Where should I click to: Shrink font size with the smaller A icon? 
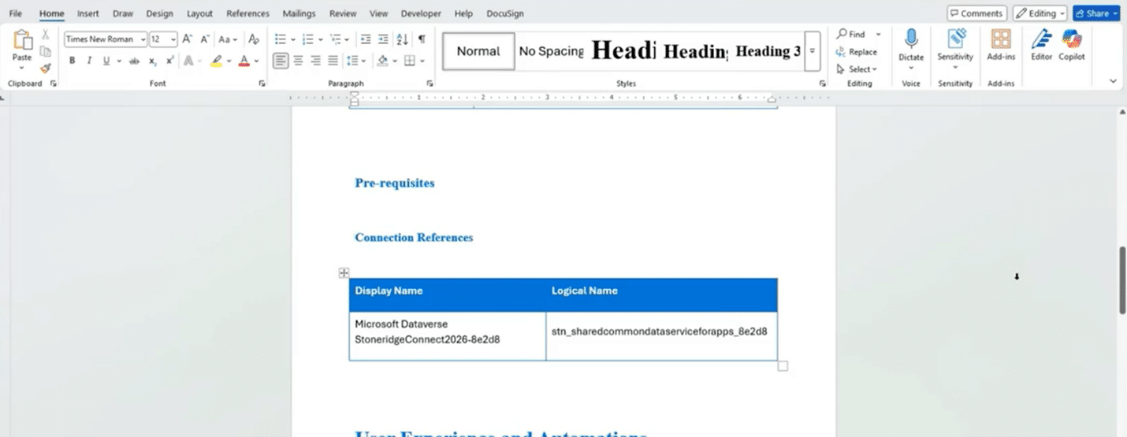[x=205, y=39]
